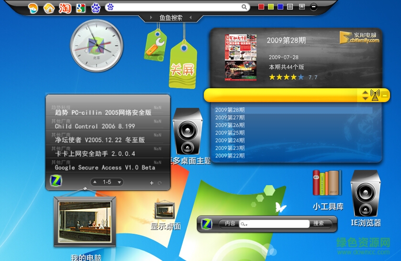Collapse the yellow bar with minus button

point(385,95)
